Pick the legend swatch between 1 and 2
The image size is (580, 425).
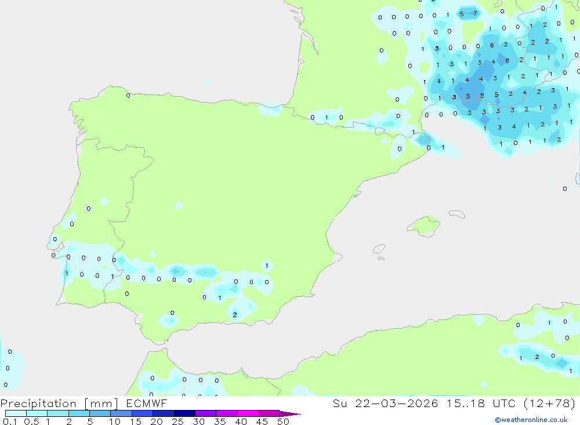click(57, 413)
